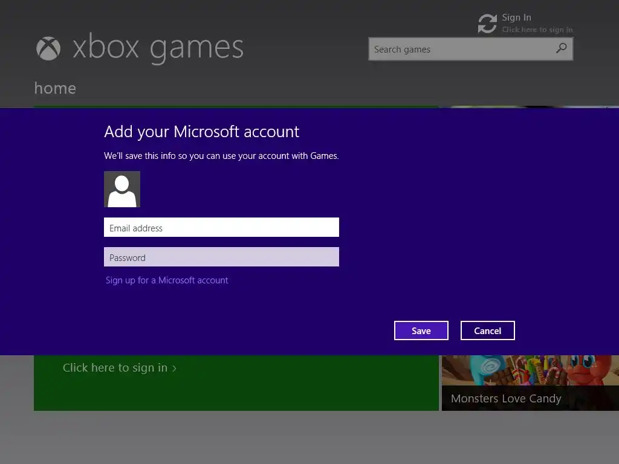The height and width of the screenshot is (464, 619).
Task: Click the magnifier search icon
Action: coord(562,48)
